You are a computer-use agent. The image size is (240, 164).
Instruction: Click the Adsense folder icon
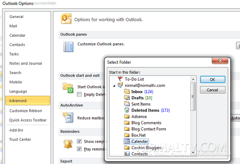coord(127,117)
